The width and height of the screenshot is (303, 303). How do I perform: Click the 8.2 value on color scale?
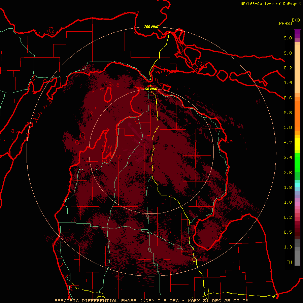(288, 68)
